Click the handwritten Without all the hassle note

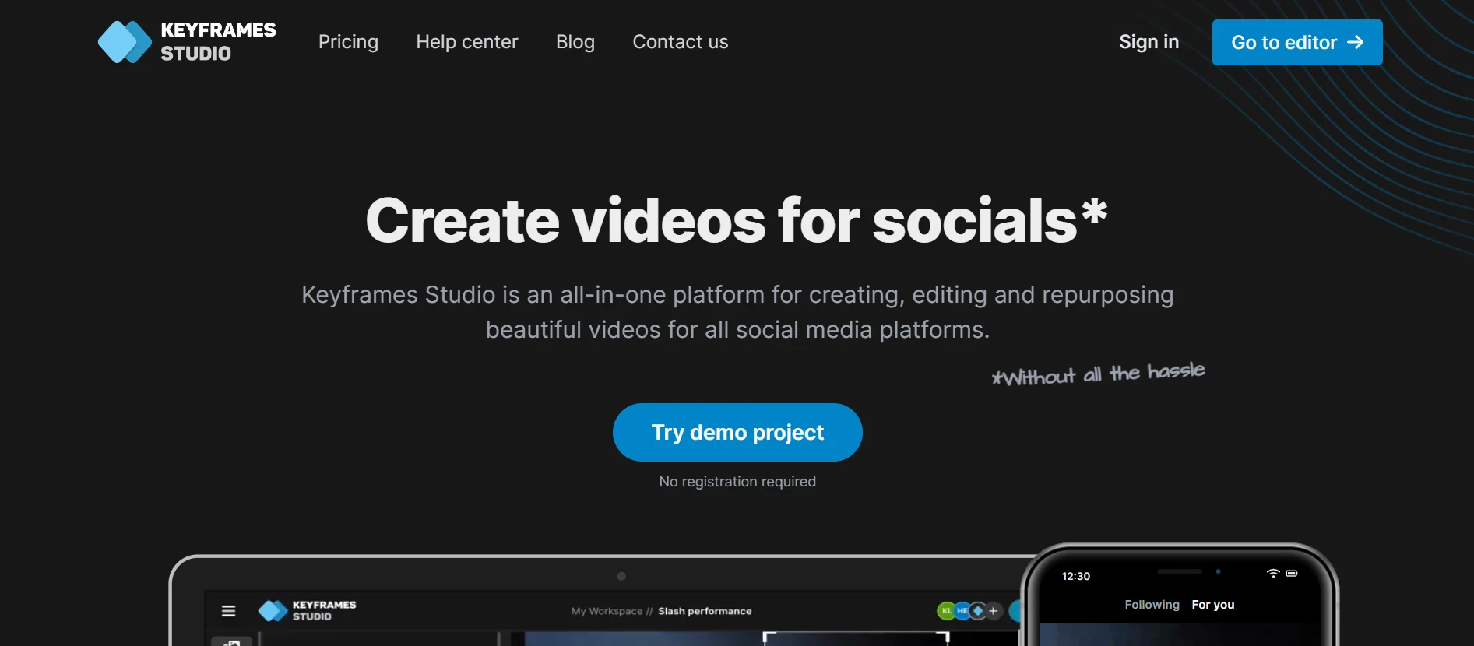click(1098, 374)
